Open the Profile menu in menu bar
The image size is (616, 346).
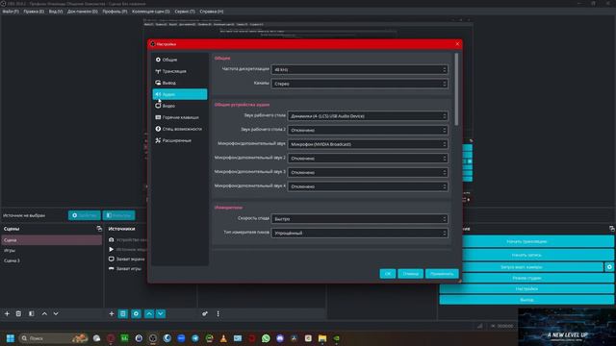point(115,12)
